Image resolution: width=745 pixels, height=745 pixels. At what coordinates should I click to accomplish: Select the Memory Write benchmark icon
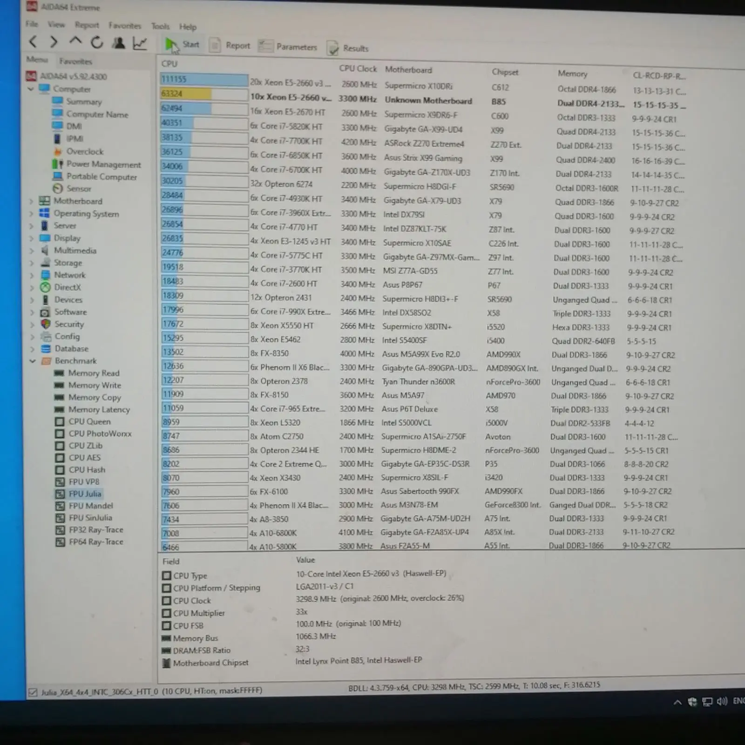coord(59,385)
